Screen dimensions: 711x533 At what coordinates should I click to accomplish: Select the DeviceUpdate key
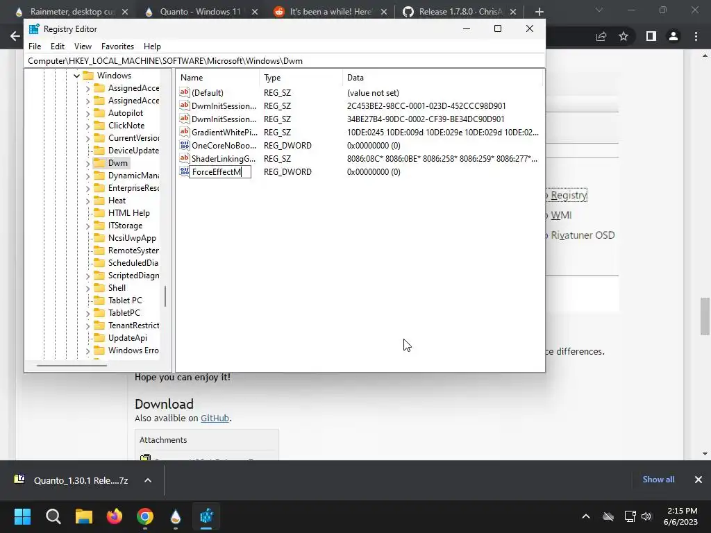pos(133,151)
